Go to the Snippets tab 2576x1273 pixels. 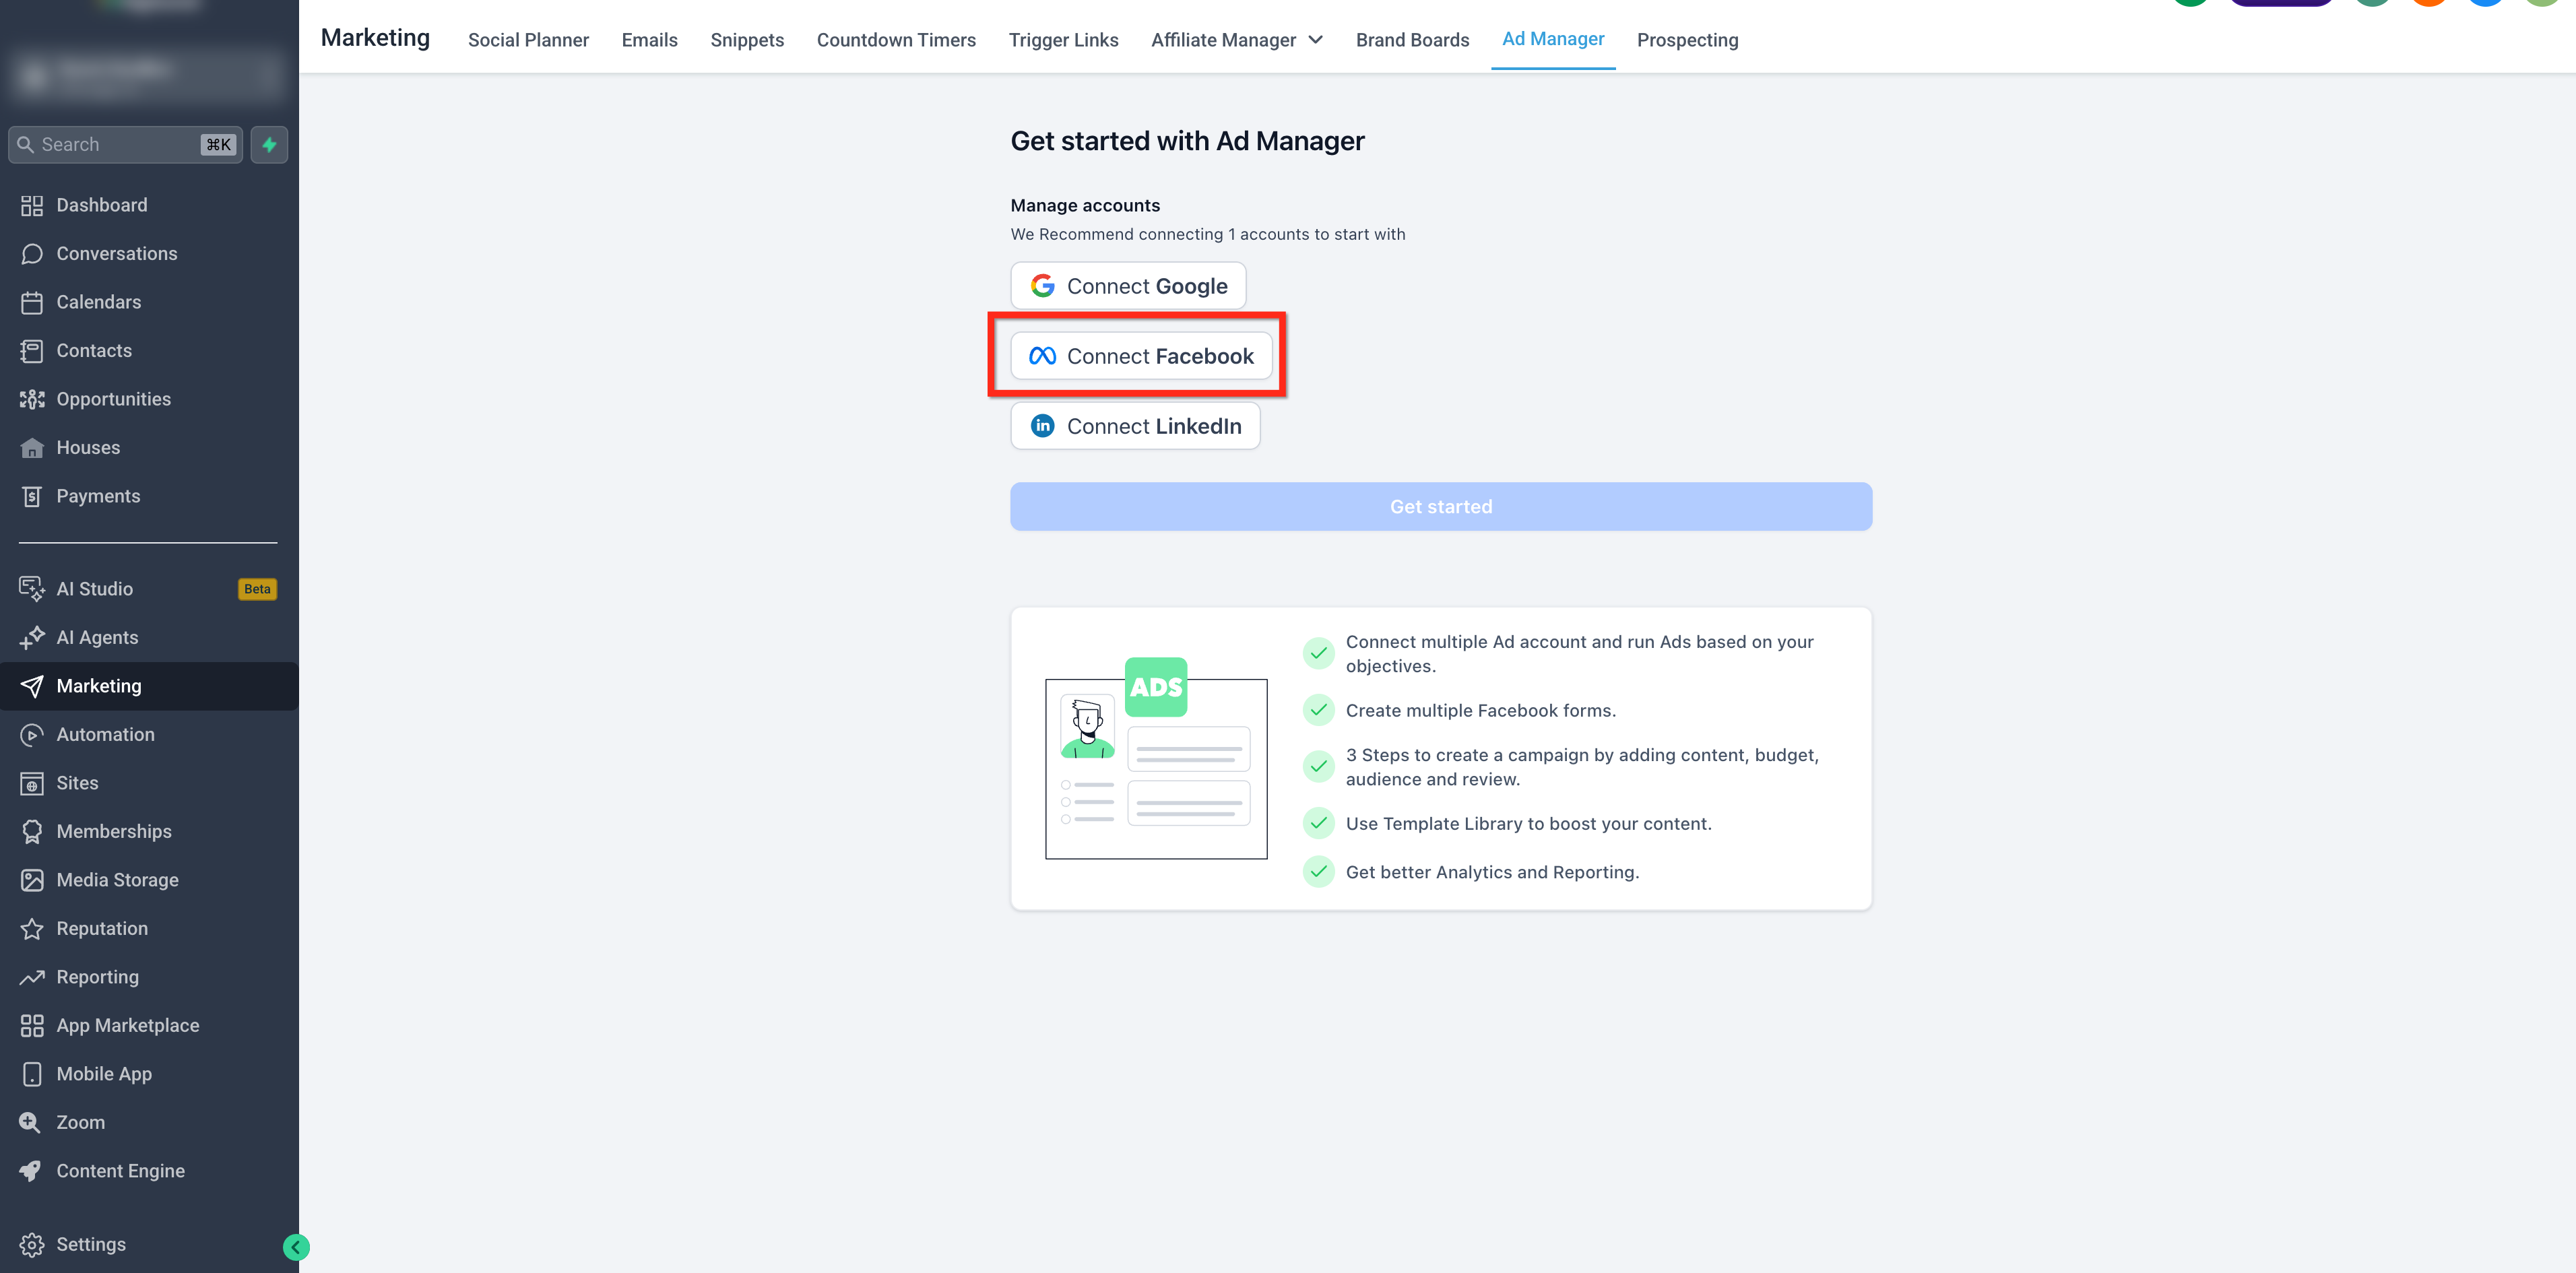pos(747,40)
